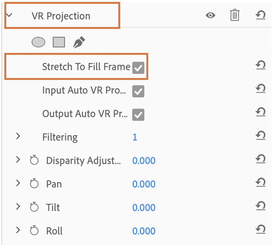
Task: Toggle the Roll animation stopwatch
Action: [34, 231]
